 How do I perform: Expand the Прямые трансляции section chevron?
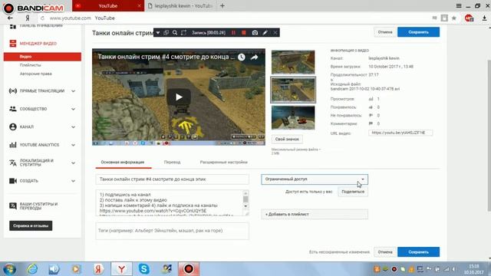pyautogui.click(x=73, y=91)
